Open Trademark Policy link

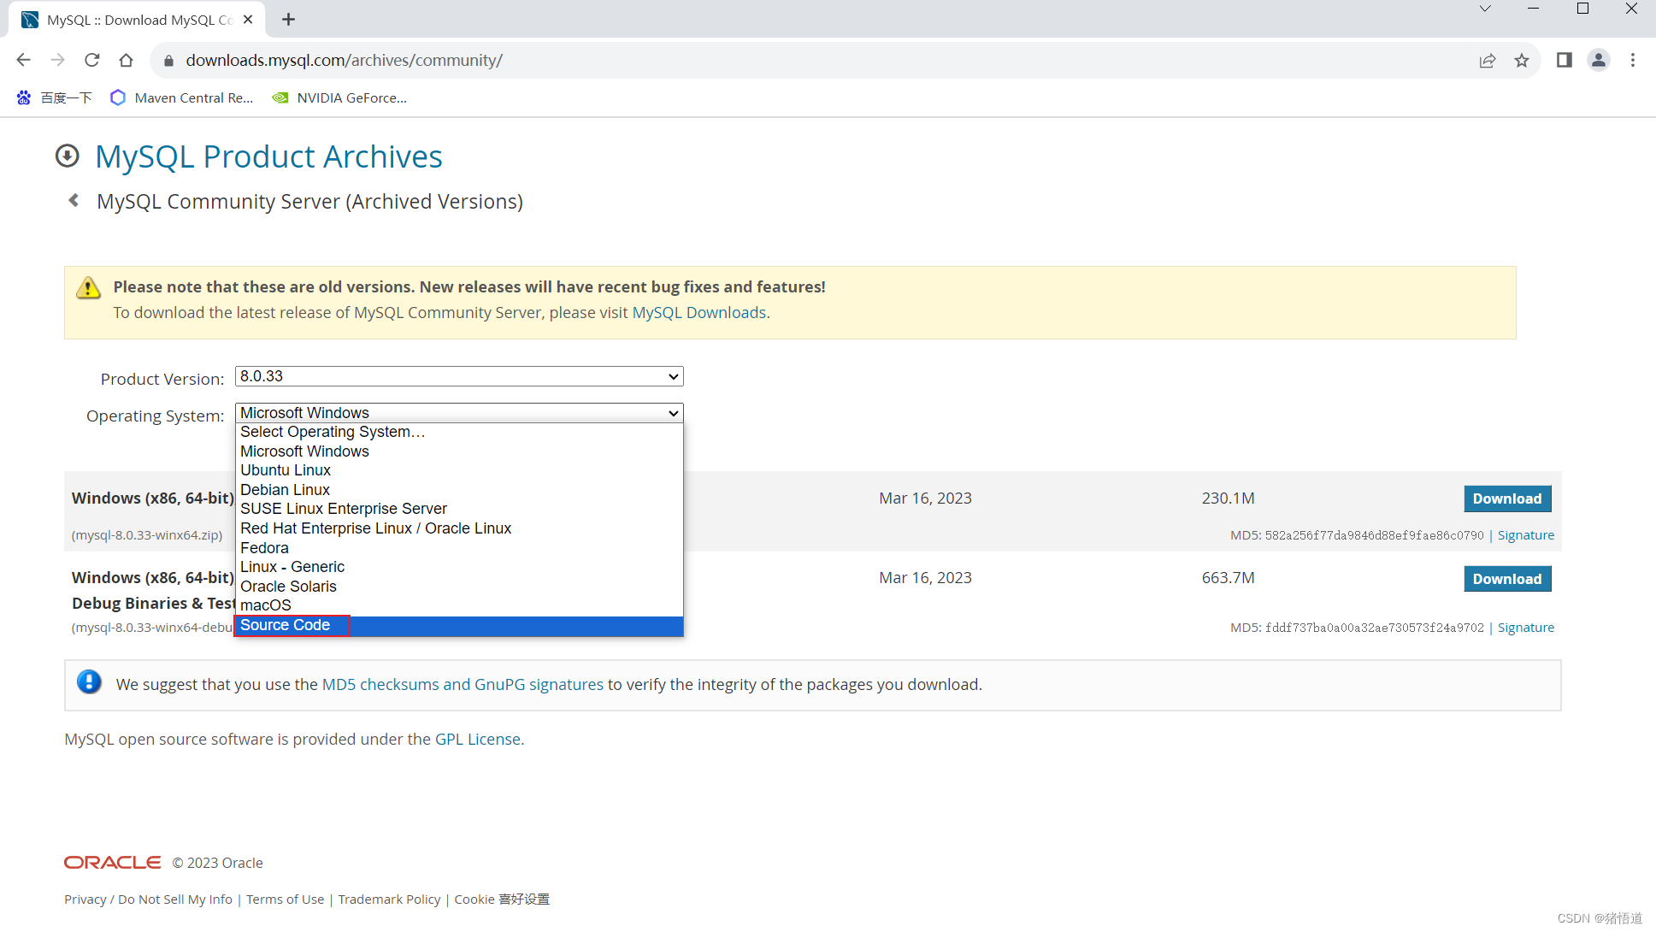click(x=389, y=900)
